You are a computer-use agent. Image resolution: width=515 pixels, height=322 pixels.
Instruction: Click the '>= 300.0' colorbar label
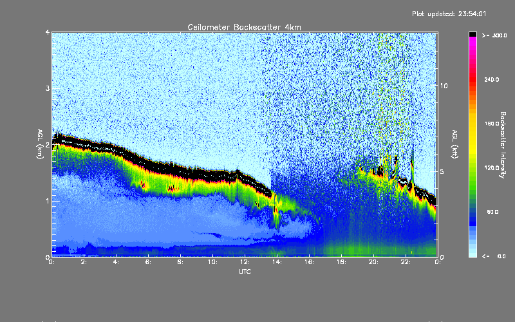(494, 35)
